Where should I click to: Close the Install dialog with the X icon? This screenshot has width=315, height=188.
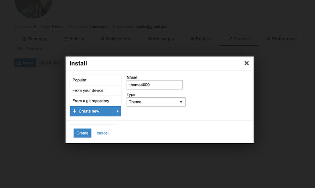[x=246, y=63]
